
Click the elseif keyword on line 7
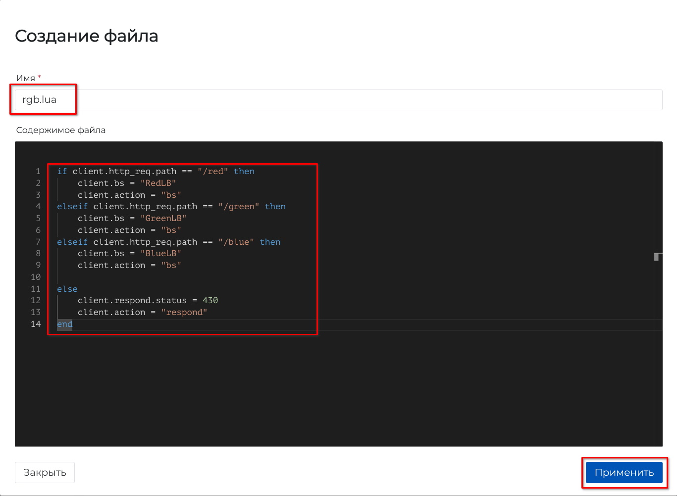72,242
